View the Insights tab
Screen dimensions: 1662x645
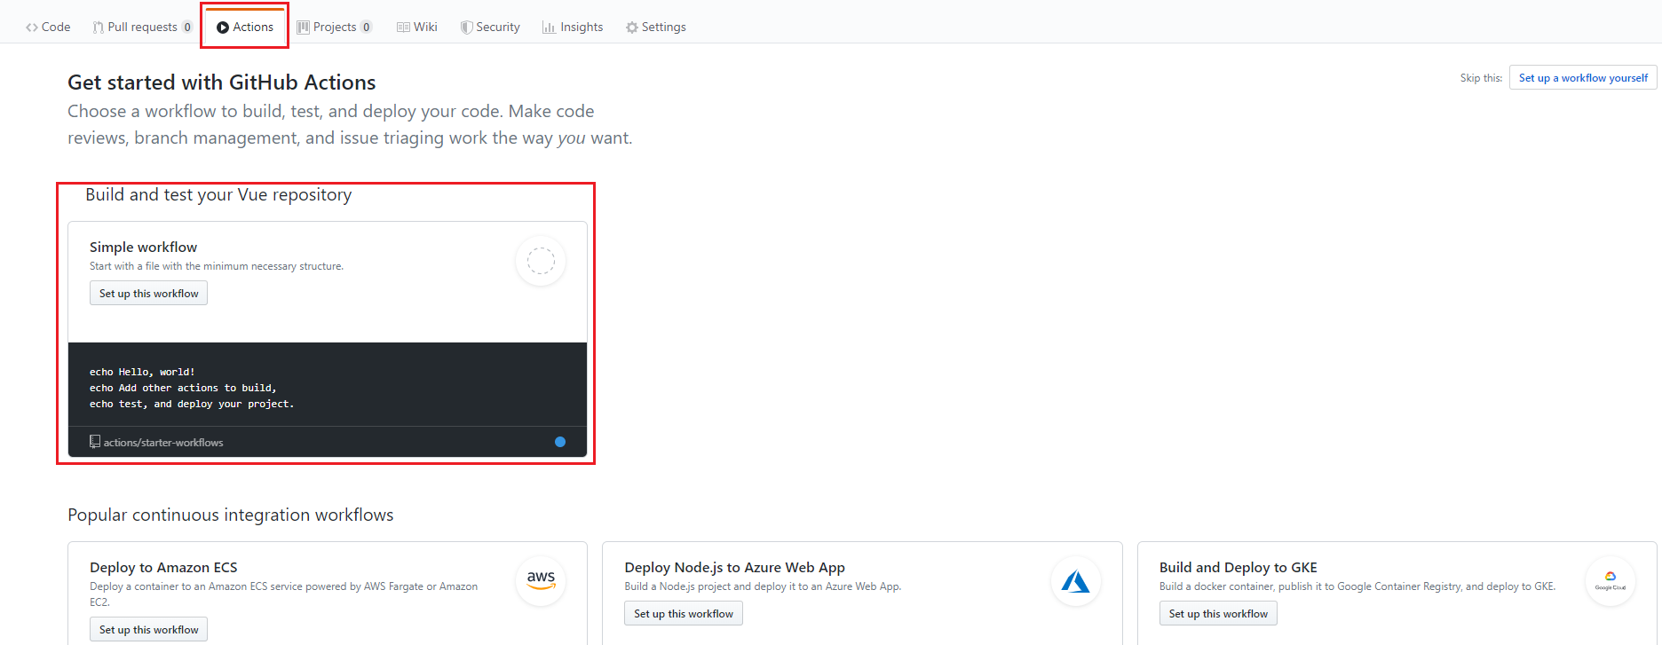tap(573, 27)
